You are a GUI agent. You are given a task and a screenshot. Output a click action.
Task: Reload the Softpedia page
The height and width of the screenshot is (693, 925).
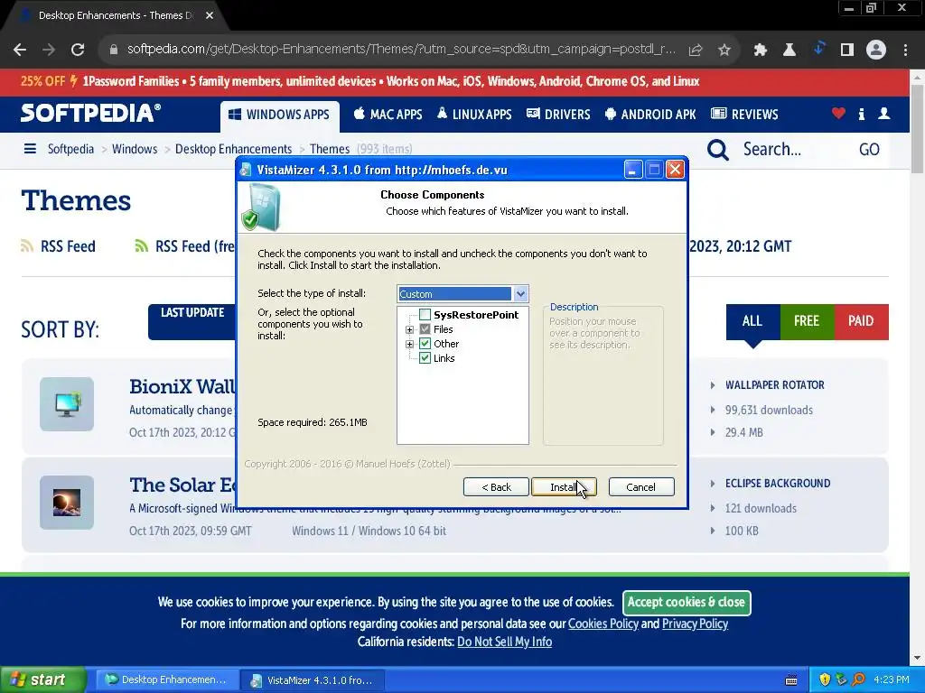point(78,50)
